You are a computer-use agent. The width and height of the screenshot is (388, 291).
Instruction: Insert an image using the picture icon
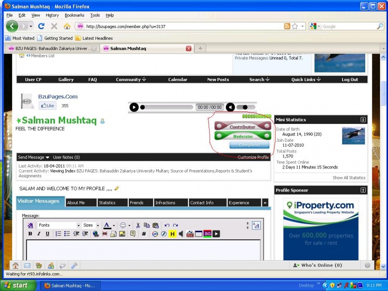pyautogui.click(x=122, y=234)
